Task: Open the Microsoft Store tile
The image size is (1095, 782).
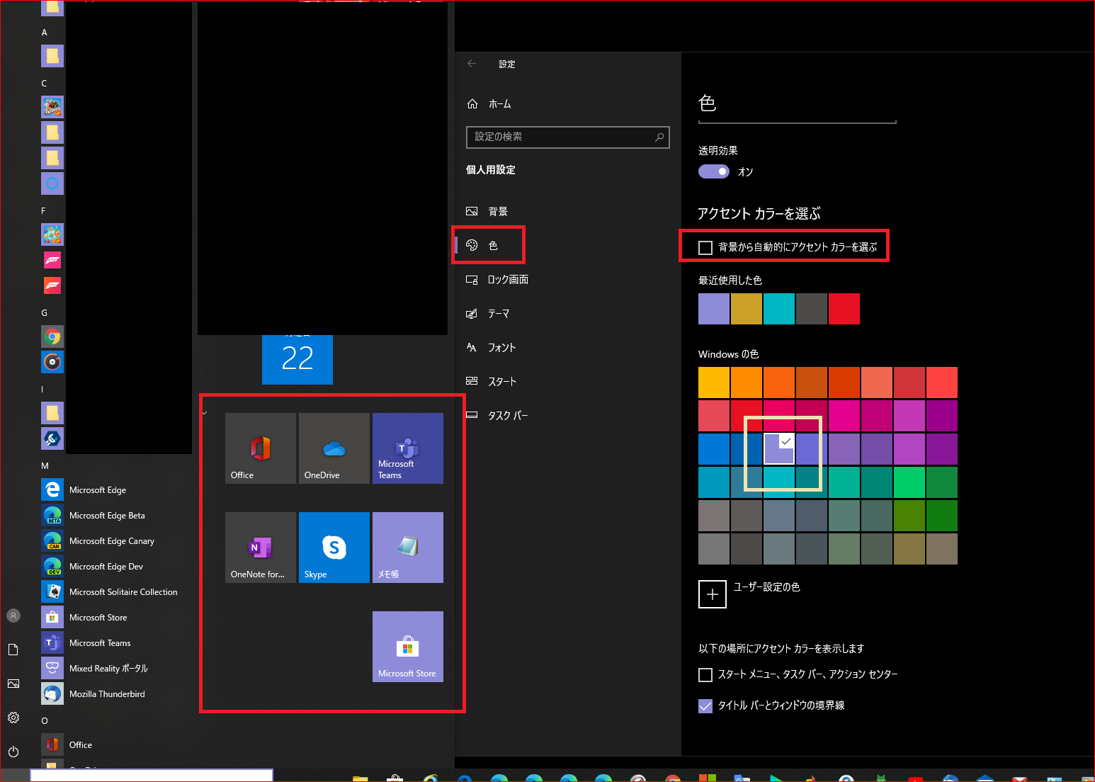Action: (408, 647)
